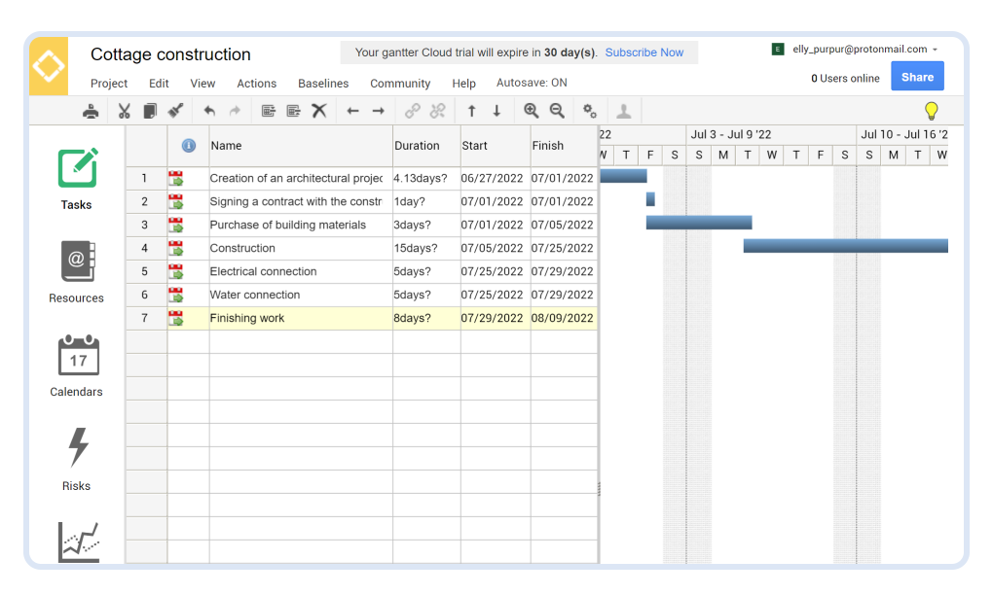This screenshot has width=993, height=595.
Task: Click the Signing a contract Gantt bar
Action: 650,199
